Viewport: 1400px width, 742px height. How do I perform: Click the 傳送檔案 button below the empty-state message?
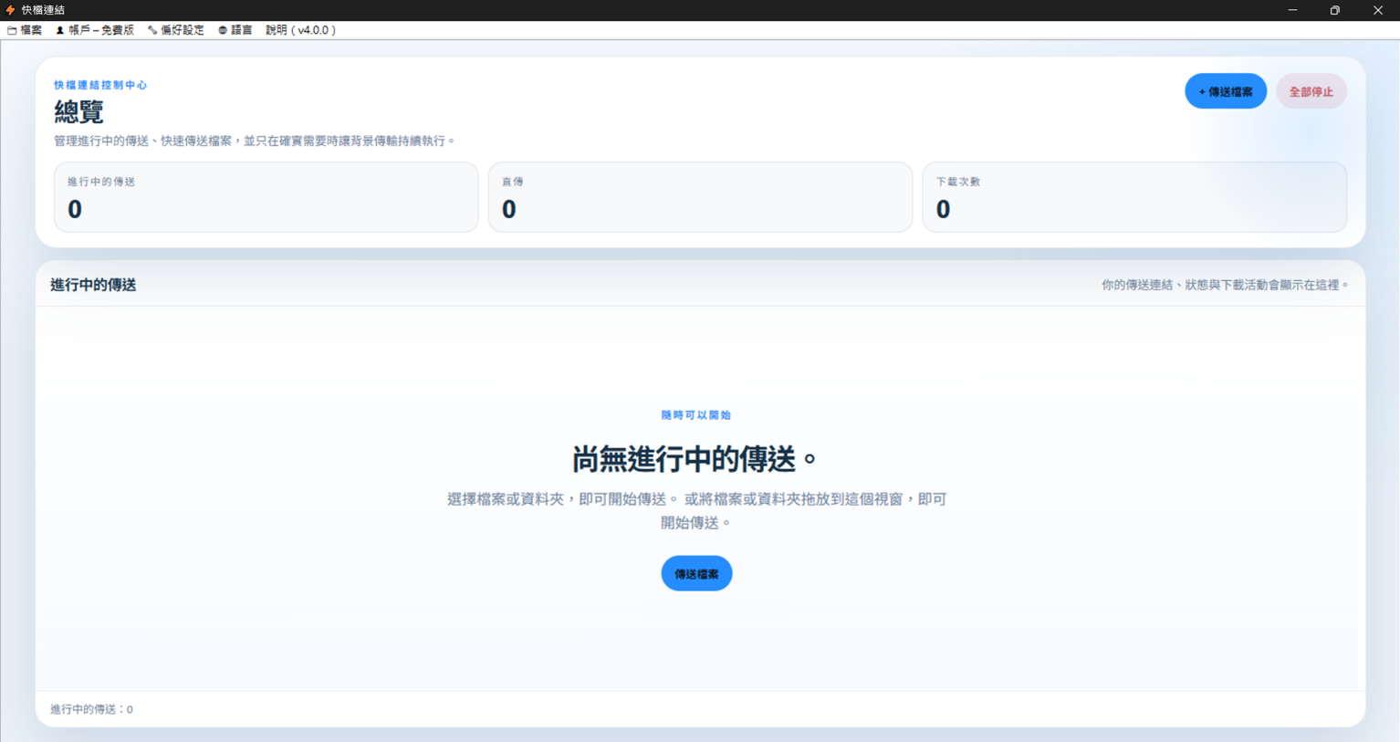coord(696,573)
